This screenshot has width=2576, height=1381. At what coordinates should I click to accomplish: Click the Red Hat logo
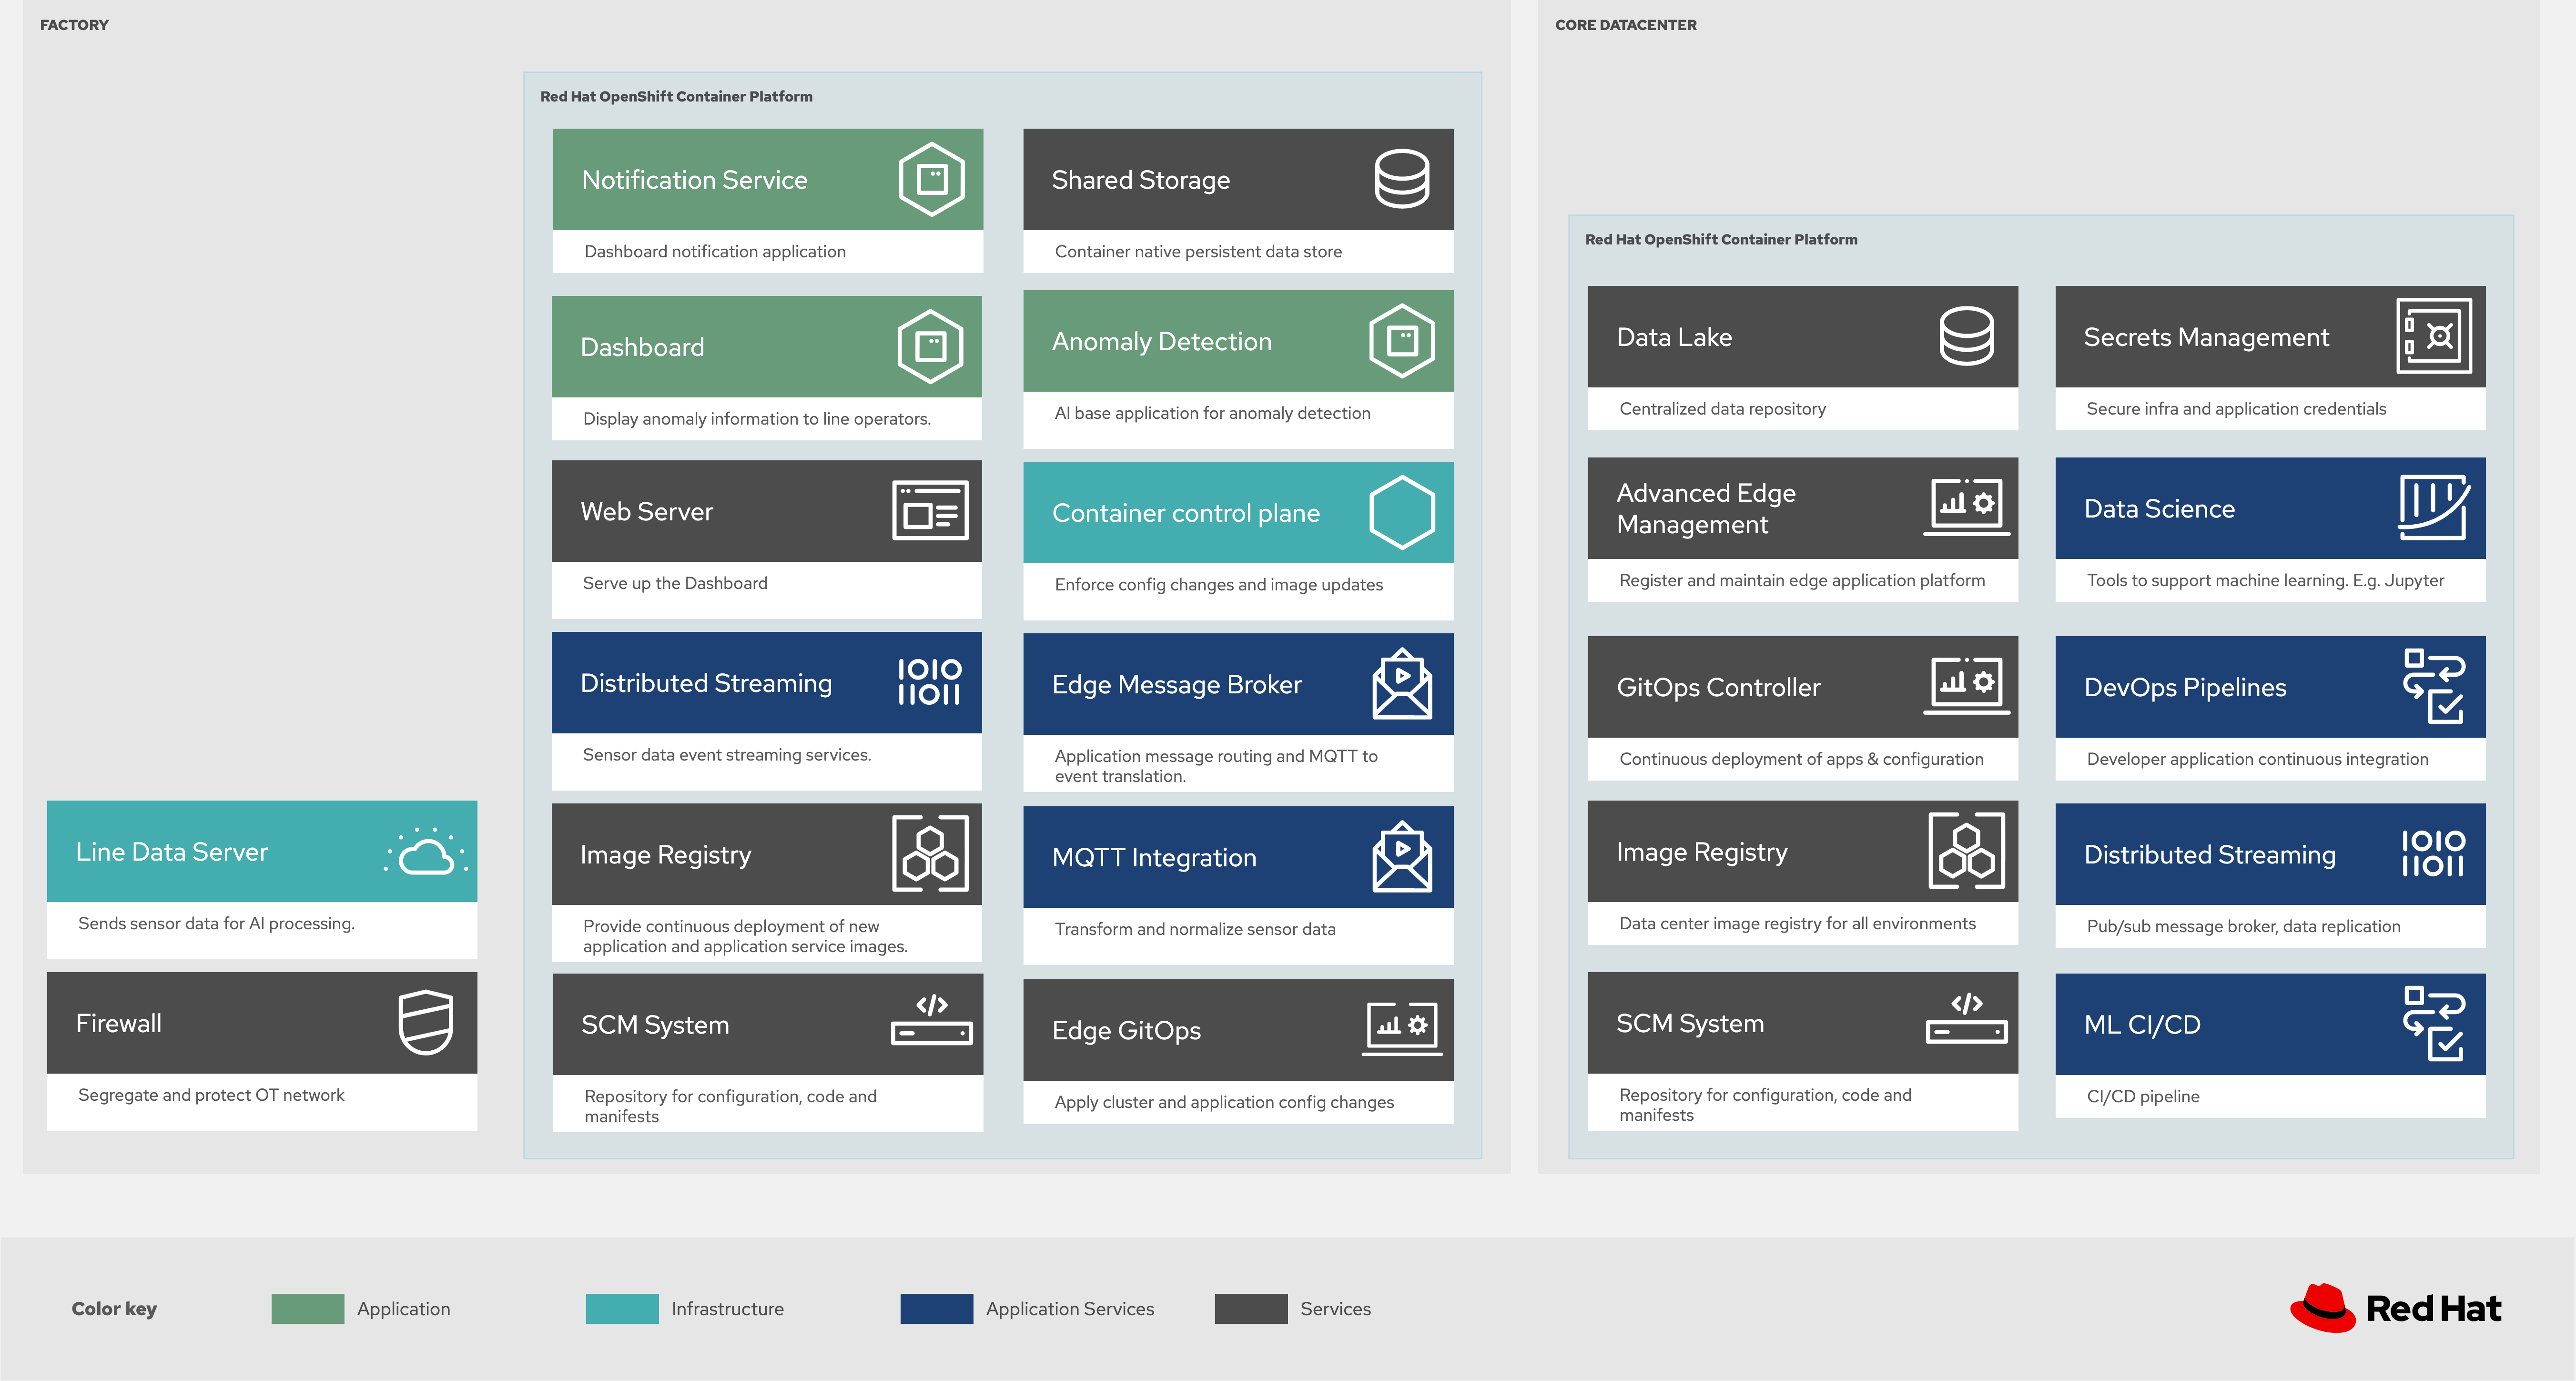[x=2395, y=1308]
